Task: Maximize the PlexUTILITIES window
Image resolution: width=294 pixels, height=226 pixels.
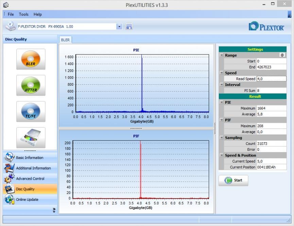Action: [273, 4]
